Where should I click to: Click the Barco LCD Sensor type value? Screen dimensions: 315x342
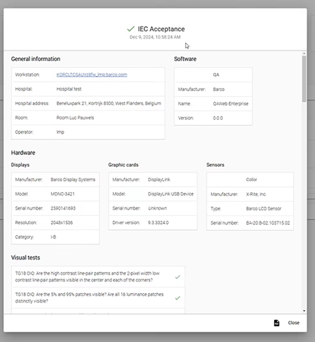pyautogui.click(x=263, y=209)
